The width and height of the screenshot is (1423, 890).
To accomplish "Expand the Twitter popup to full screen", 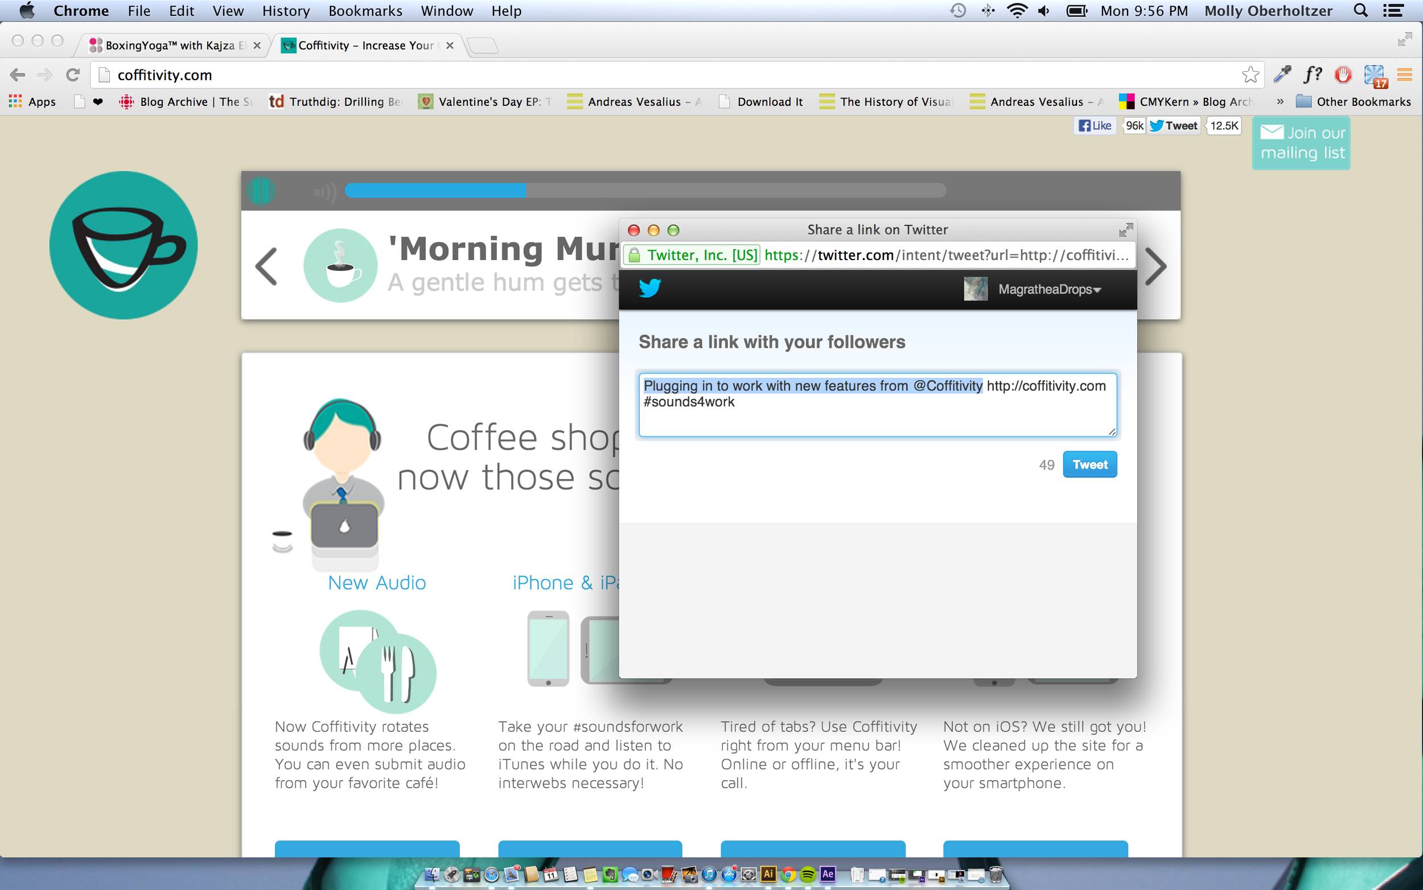I will 1125,229.
